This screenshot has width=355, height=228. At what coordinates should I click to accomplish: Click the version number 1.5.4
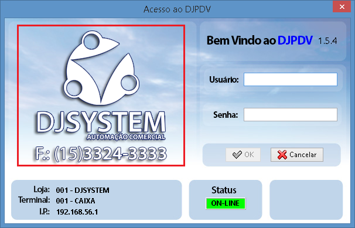327,41
